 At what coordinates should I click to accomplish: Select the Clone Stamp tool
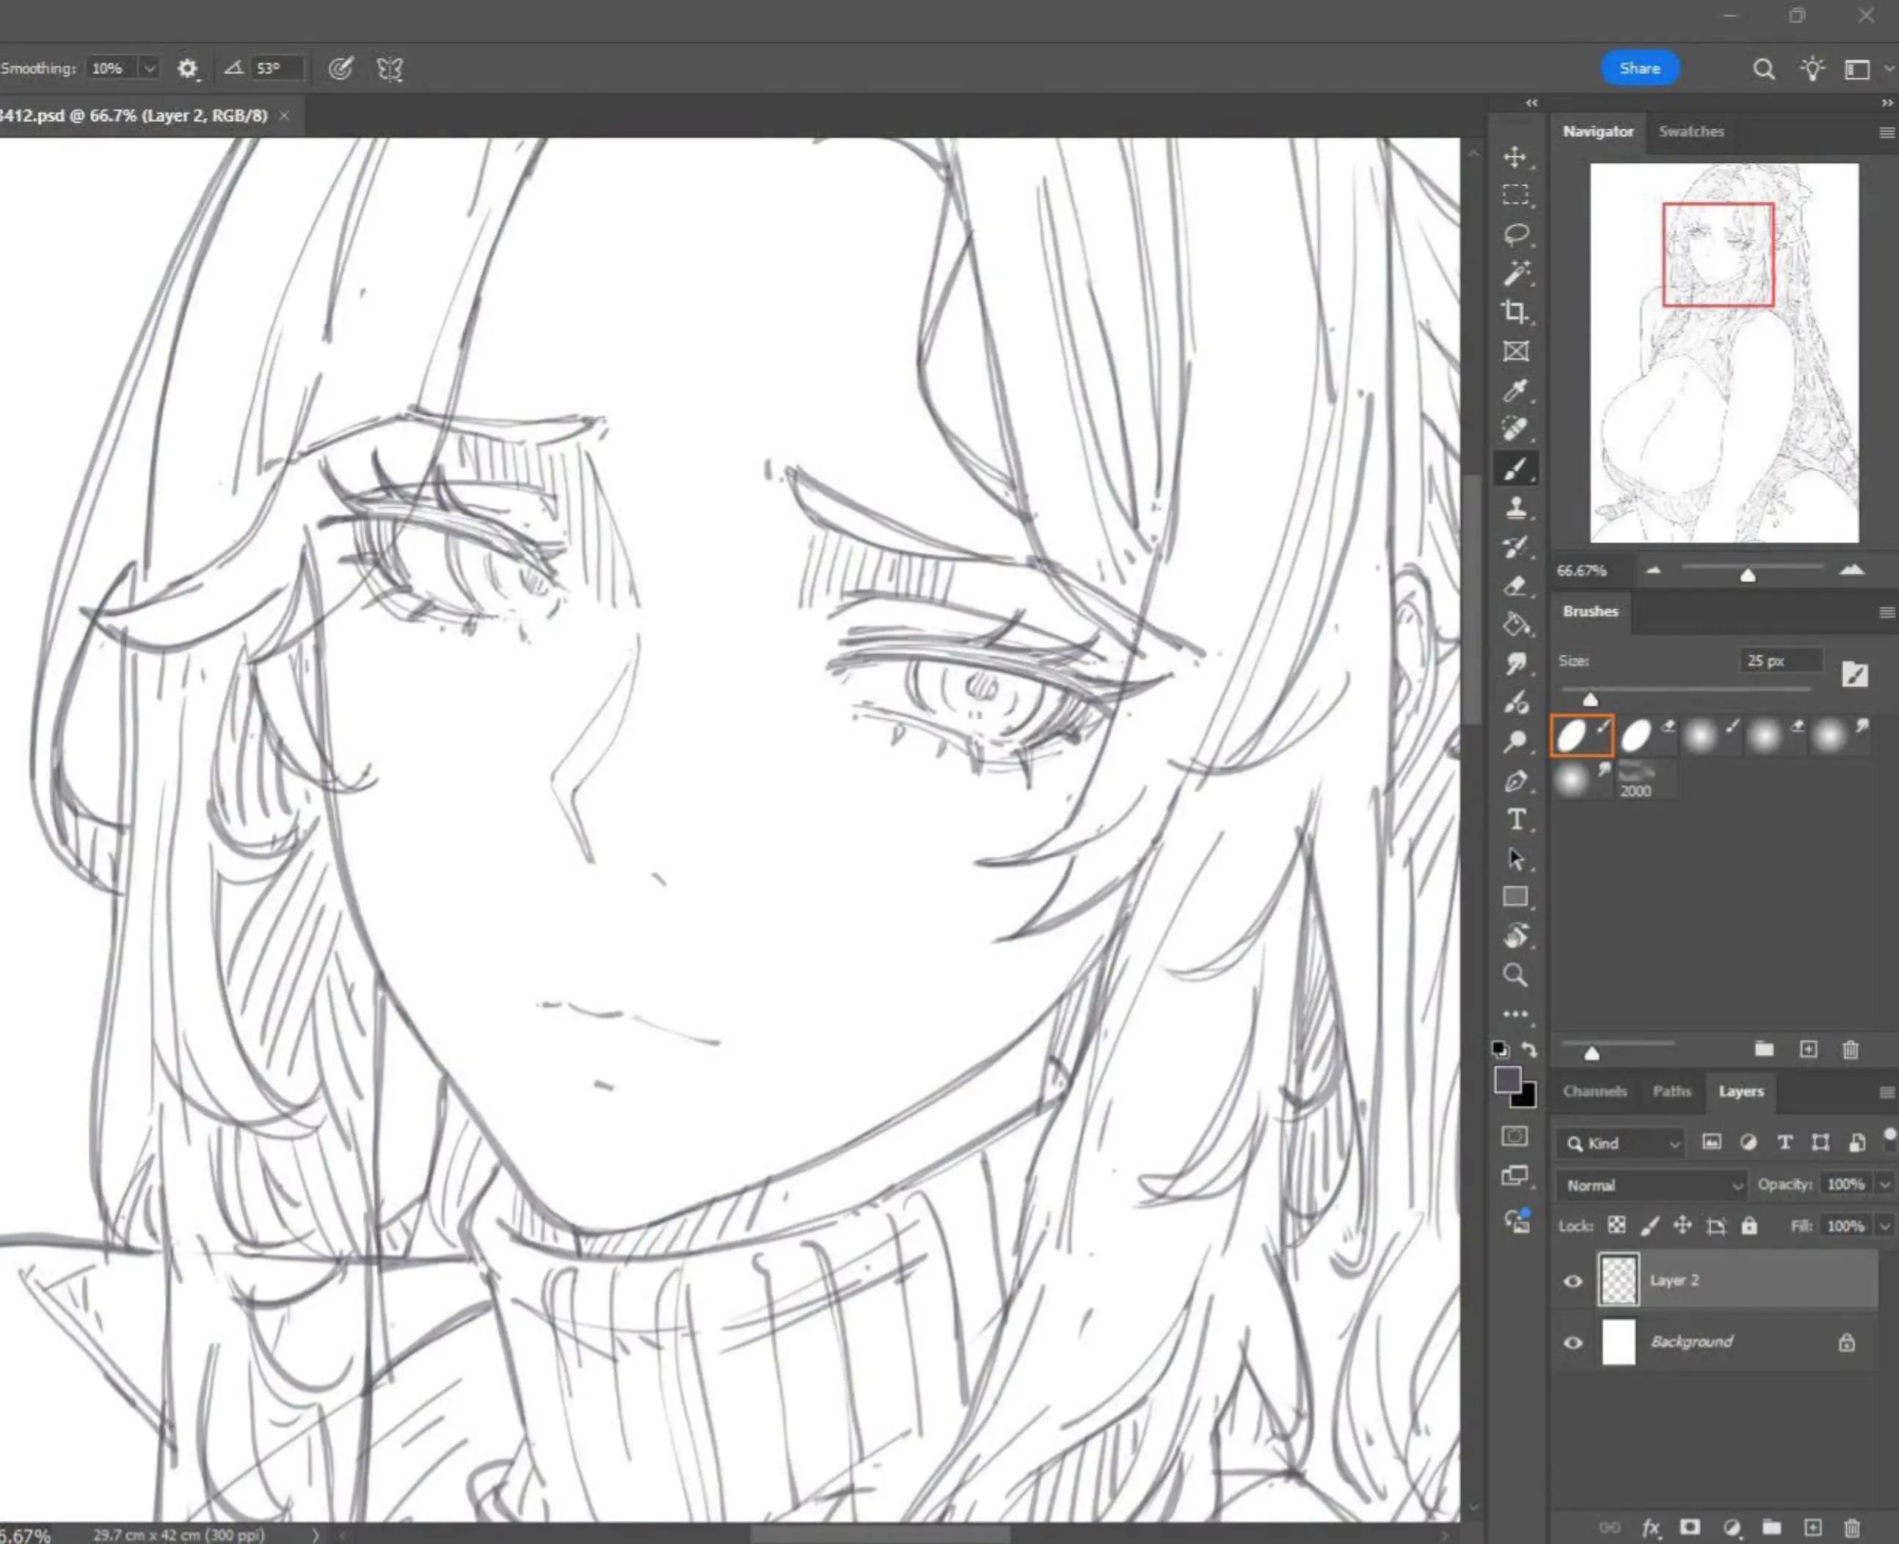click(x=1516, y=508)
